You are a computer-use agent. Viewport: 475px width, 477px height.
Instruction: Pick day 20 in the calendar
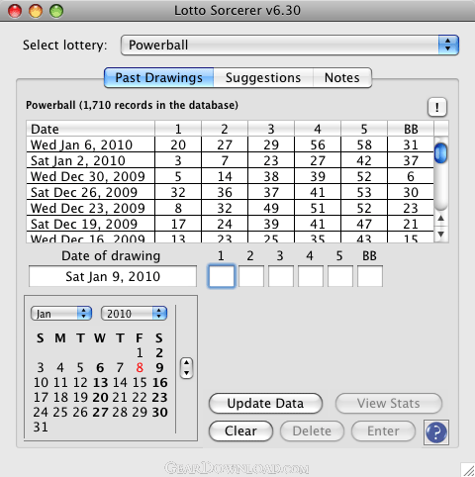tap(100, 397)
